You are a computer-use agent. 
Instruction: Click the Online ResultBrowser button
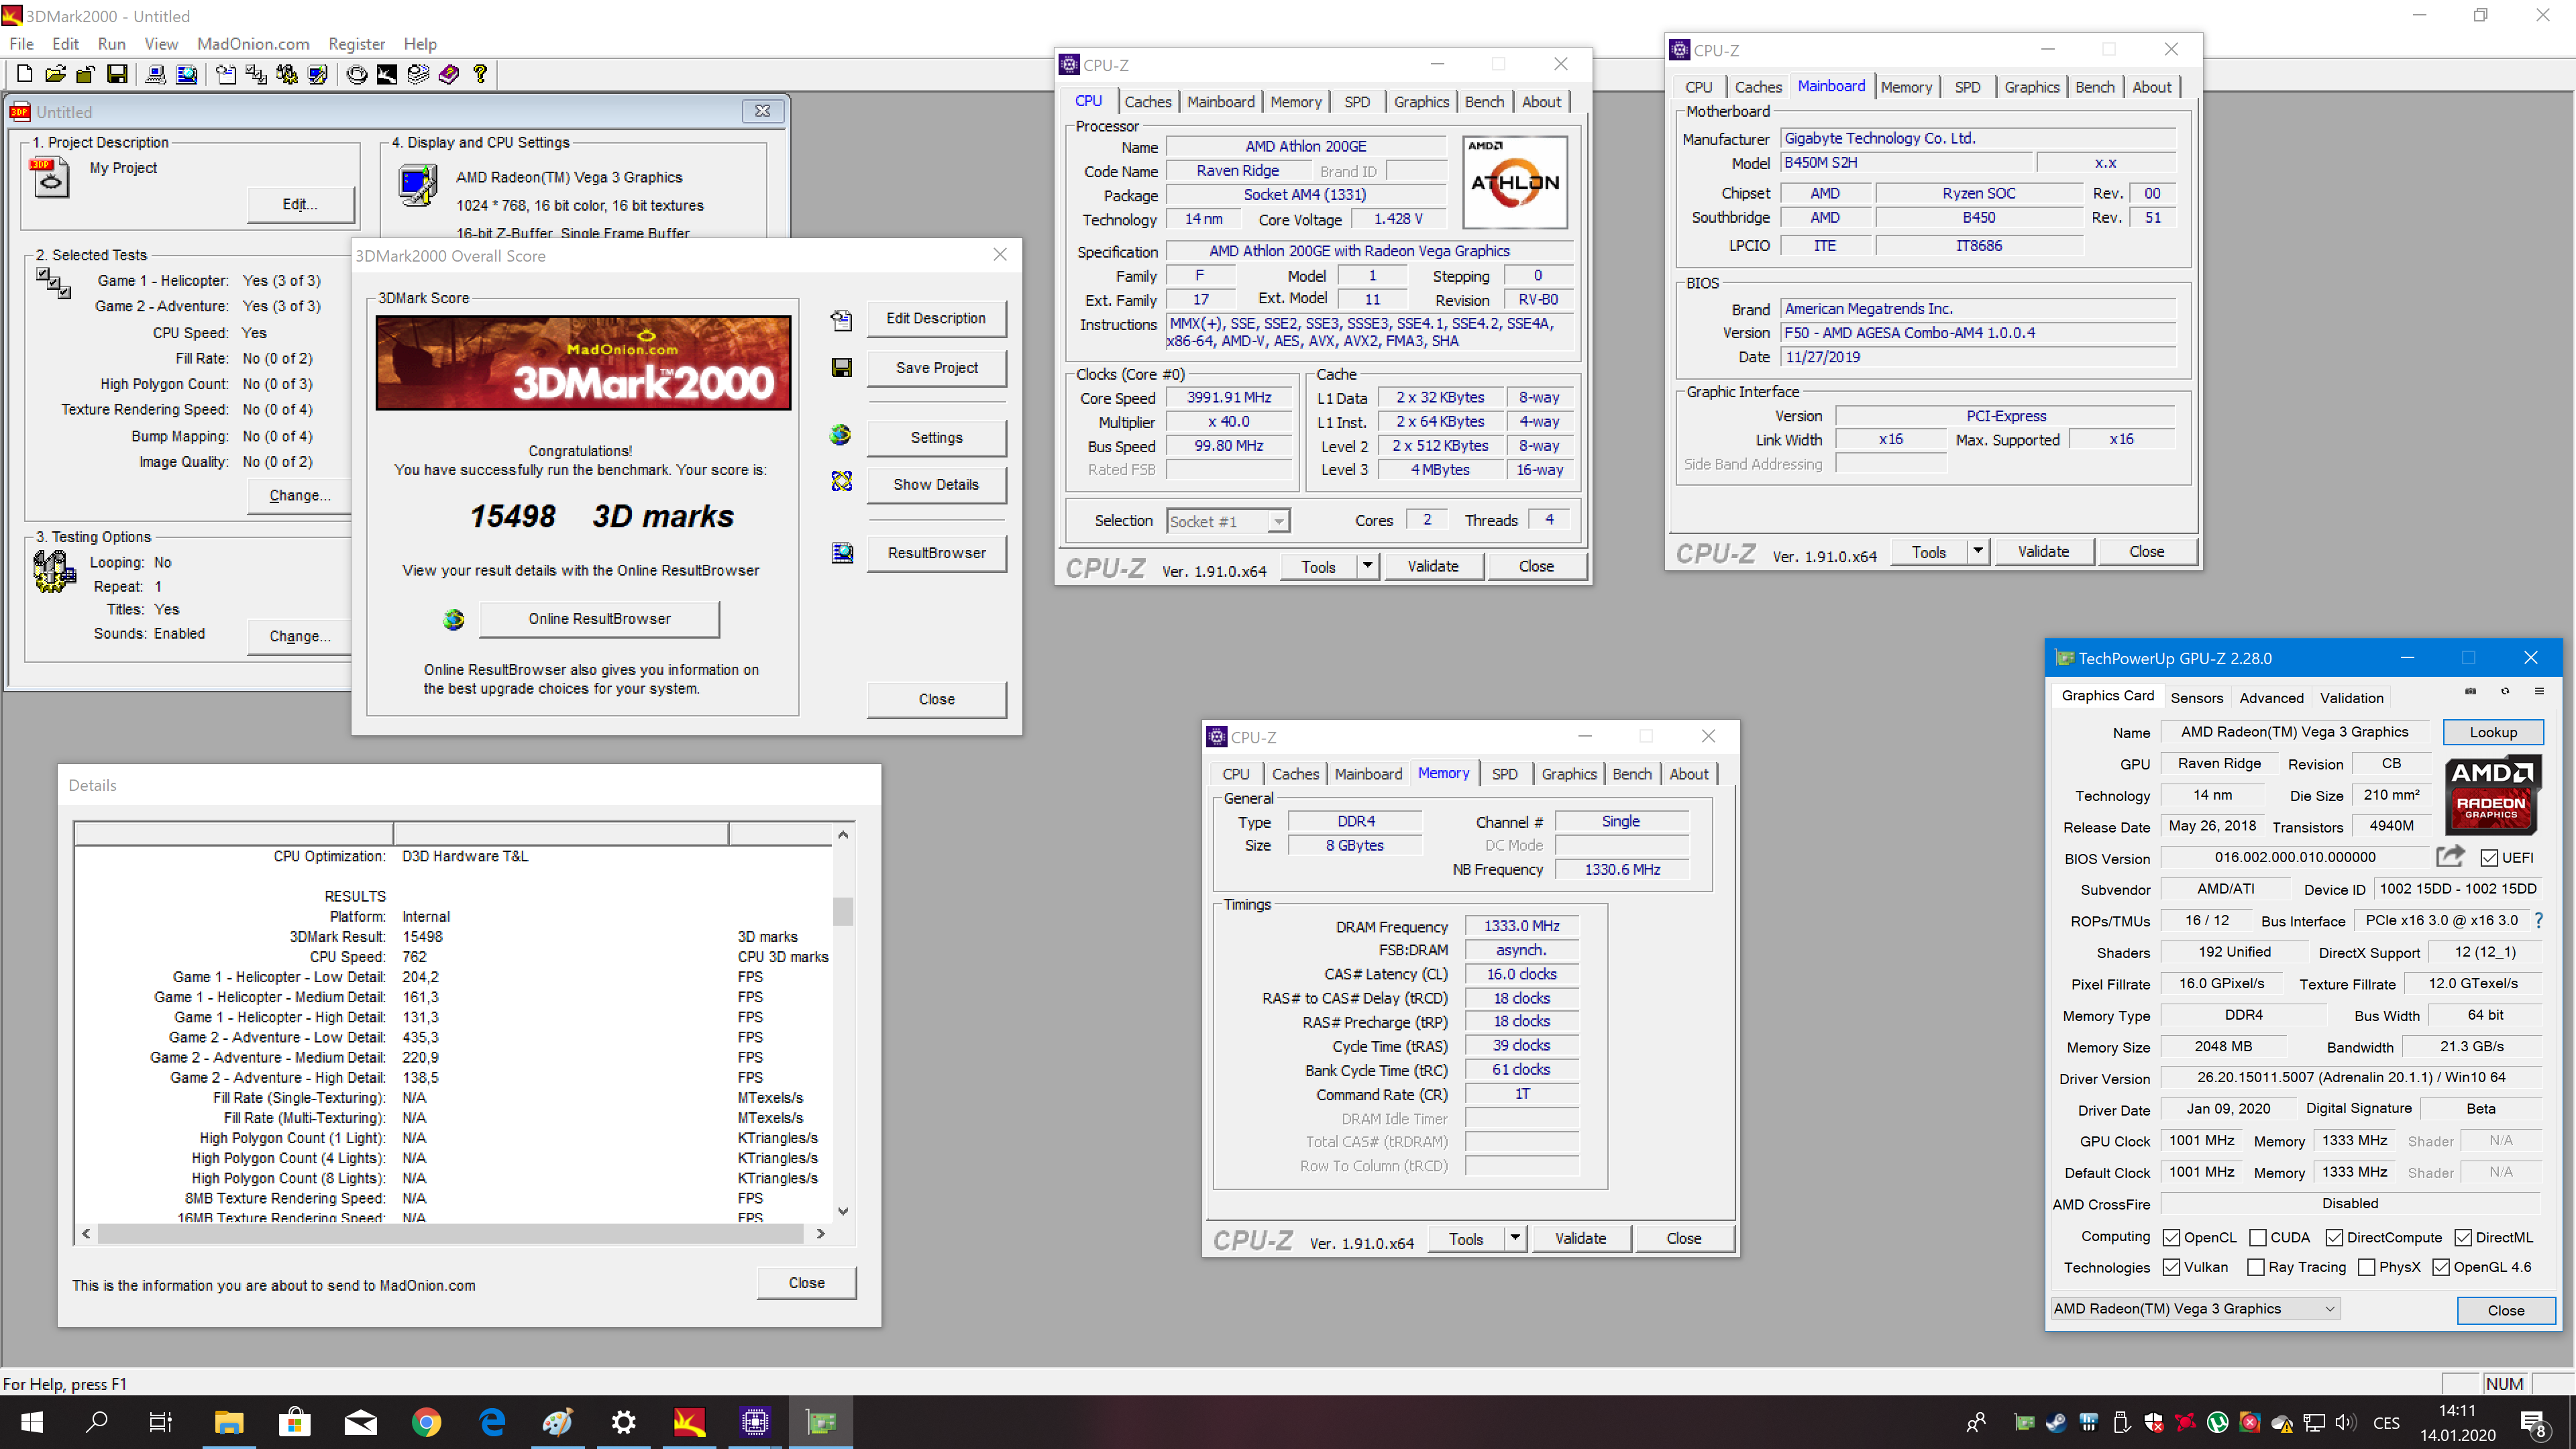[599, 619]
